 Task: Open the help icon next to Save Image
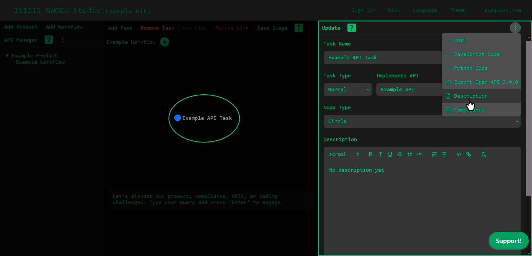tap(298, 28)
